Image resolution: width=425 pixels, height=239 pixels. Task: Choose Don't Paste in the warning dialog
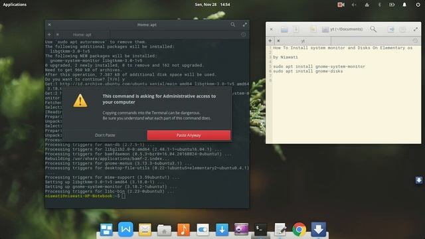click(x=105, y=135)
